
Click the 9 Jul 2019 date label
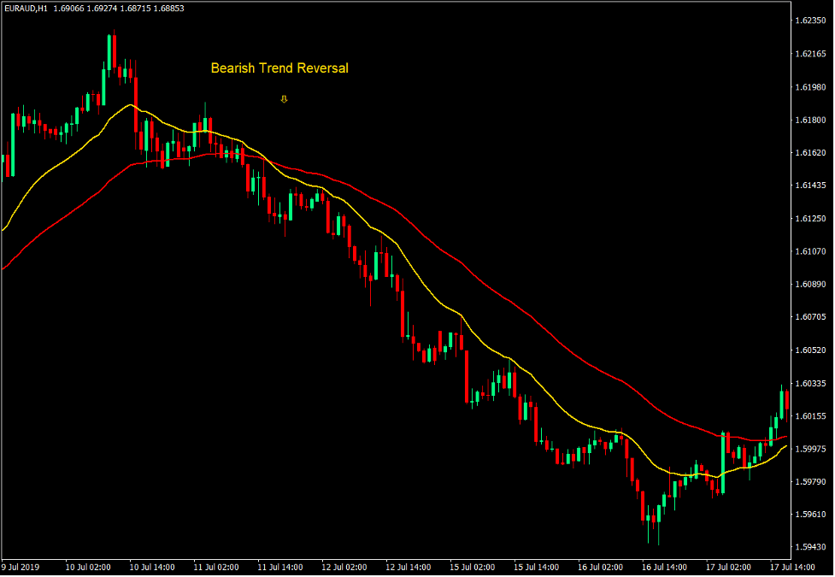21,567
